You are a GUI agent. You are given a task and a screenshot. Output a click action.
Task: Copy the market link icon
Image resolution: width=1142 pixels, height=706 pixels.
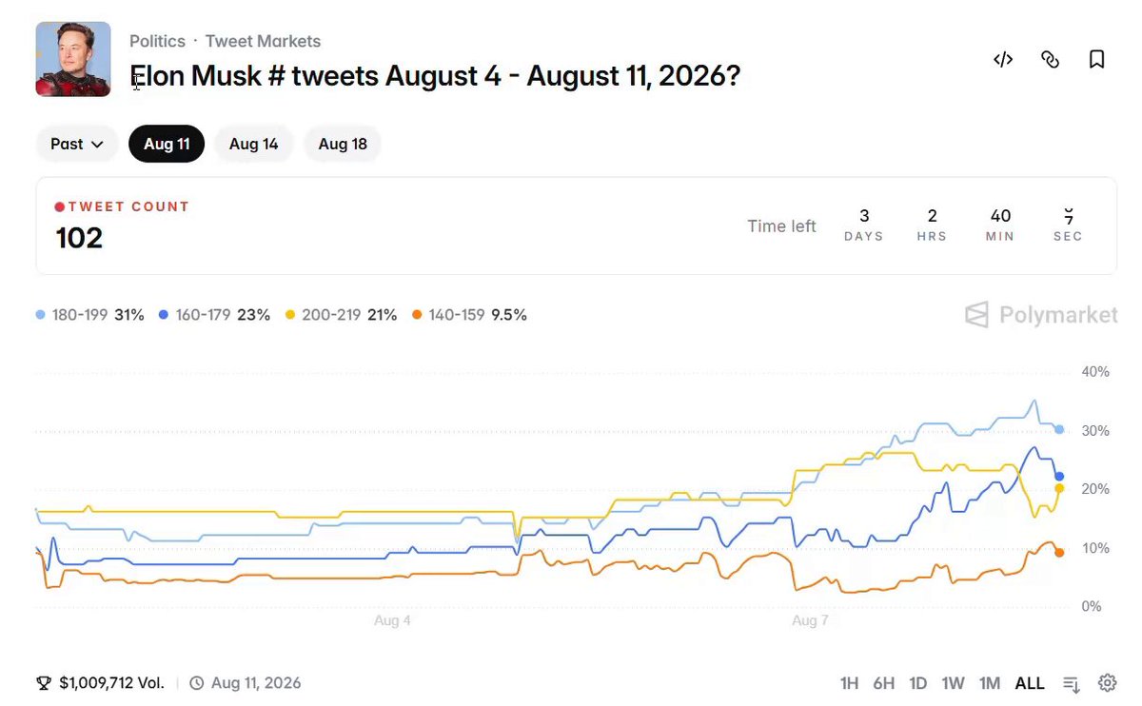[x=1050, y=60]
